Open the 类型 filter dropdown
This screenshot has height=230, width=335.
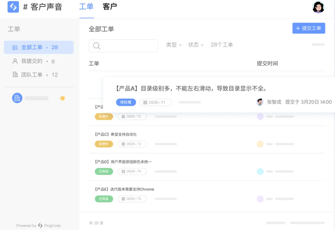pos(174,45)
